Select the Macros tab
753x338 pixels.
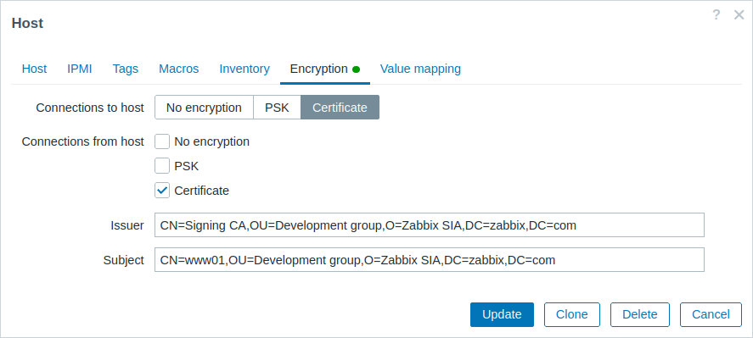tap(178, 69)
